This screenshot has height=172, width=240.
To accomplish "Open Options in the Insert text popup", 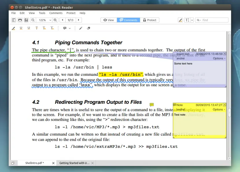I will [219, 58].
